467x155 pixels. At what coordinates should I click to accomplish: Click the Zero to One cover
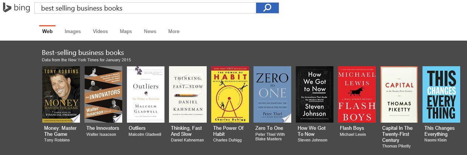click(x=272, y=94)
